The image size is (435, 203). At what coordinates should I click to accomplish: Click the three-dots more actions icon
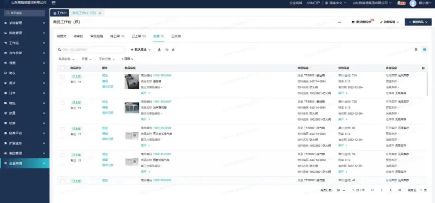pyautogui.click(x=340, y=22)
